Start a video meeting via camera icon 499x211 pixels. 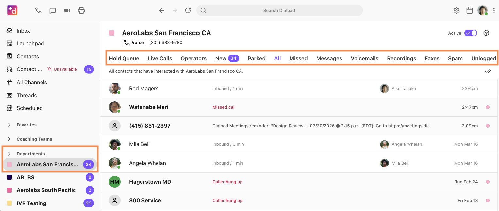click(67, 10)
